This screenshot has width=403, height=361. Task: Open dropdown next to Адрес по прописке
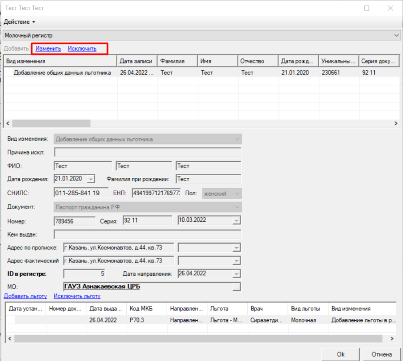236,248
